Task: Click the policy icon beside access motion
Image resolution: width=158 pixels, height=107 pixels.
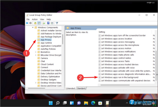Action: click(100, 48)
